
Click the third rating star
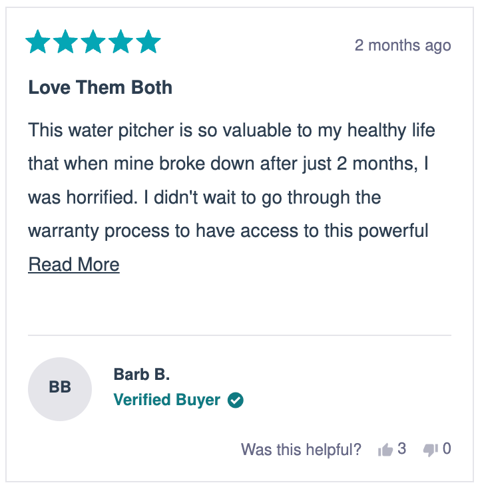(x=93, y=41)
